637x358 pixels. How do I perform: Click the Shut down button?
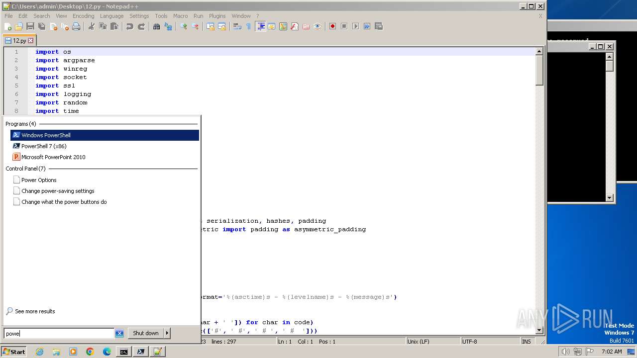coord(146,333)
